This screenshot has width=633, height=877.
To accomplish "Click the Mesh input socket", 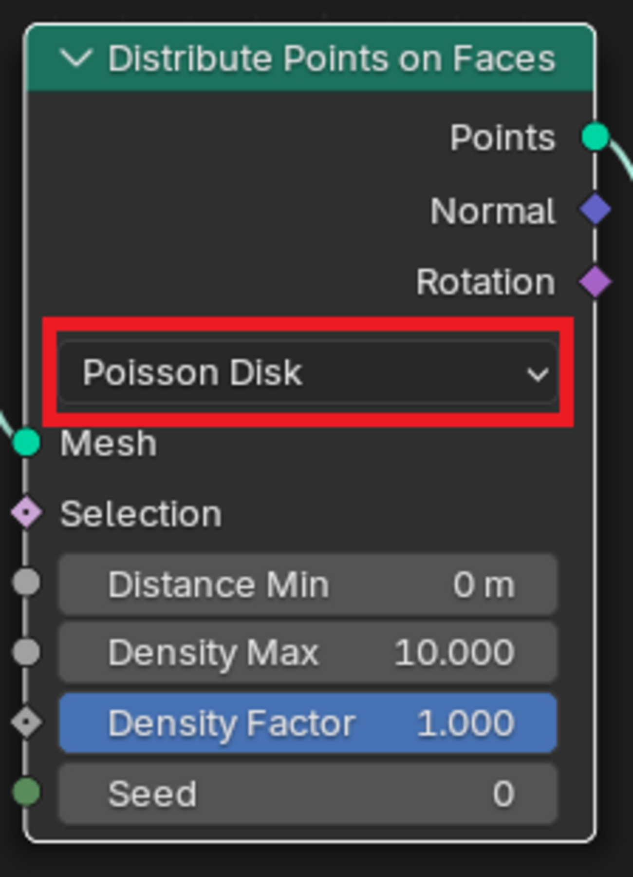I will coord(26,442).
